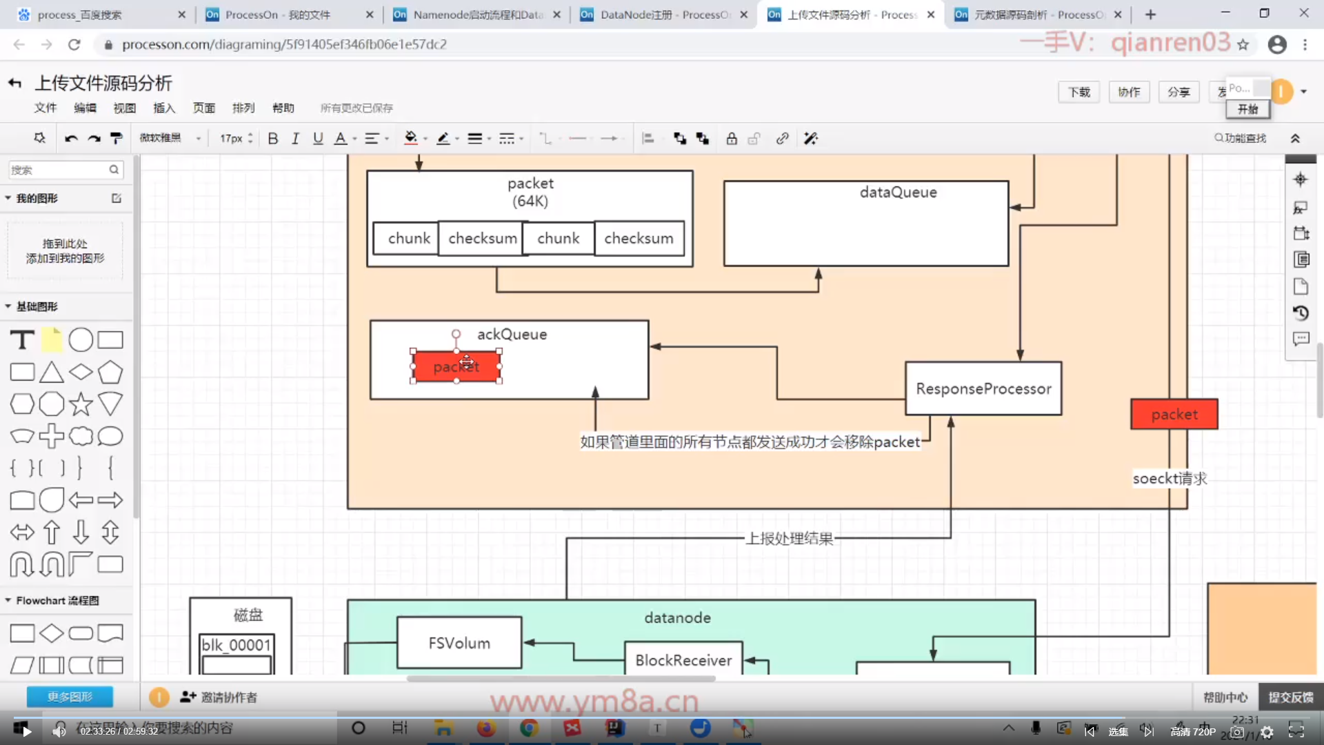This screenshot has width=1324, height=745.
Task: Switch to ProcessOn 我的文件 tab
Action: [x=290, y=14]
